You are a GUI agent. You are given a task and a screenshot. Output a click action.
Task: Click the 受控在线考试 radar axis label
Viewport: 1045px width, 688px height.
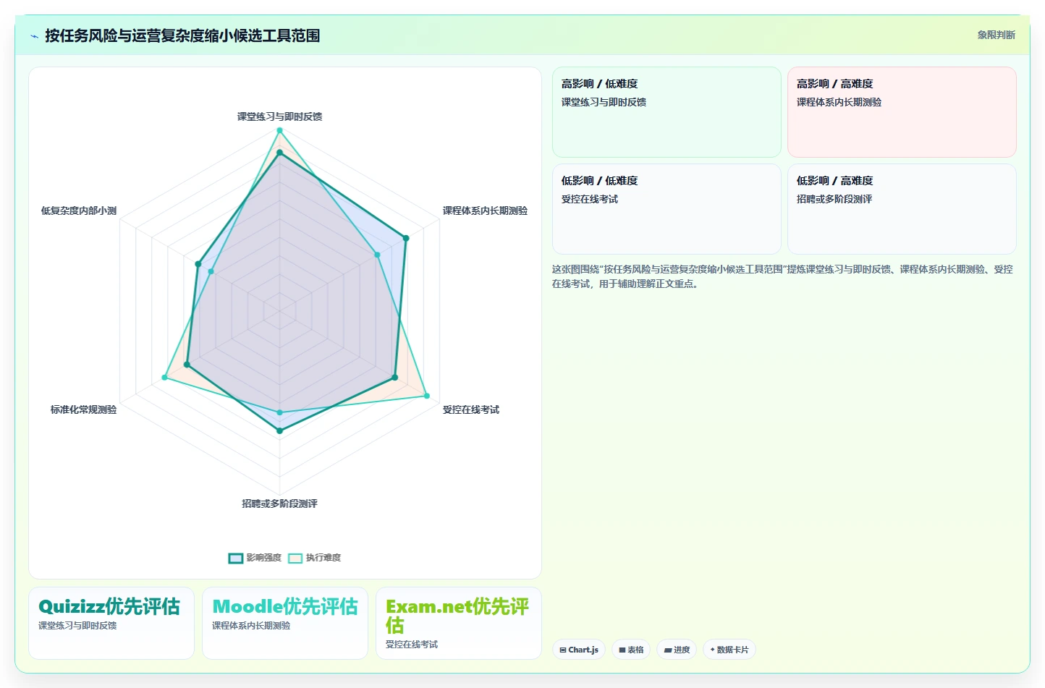pyautogui.click(x=471, y=409)
